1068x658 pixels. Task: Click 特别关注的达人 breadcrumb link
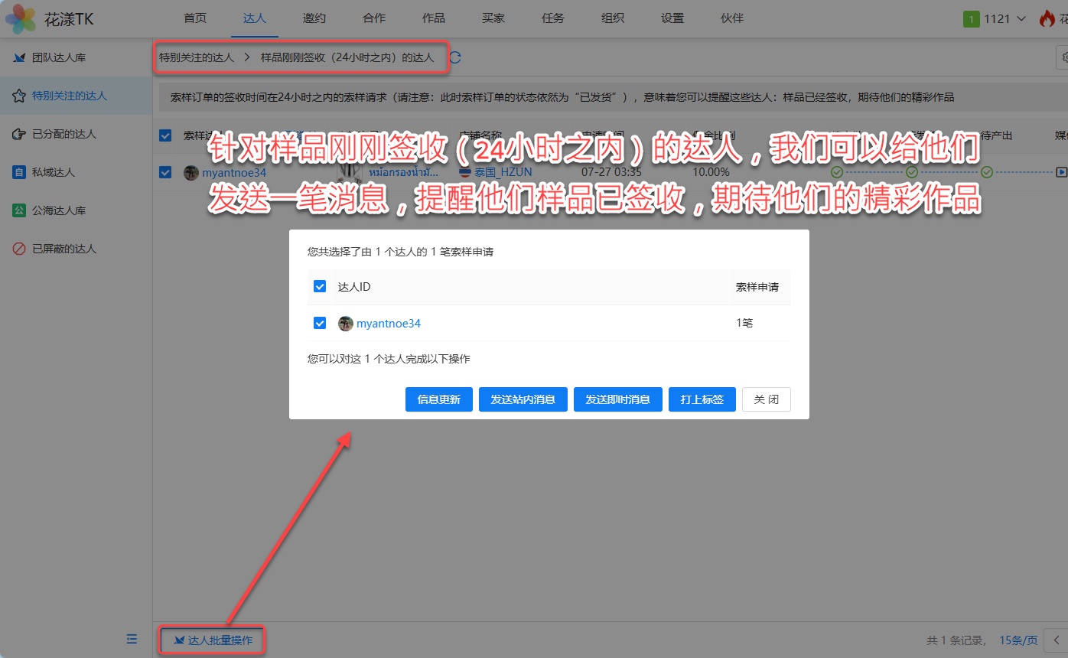(197, 57)
